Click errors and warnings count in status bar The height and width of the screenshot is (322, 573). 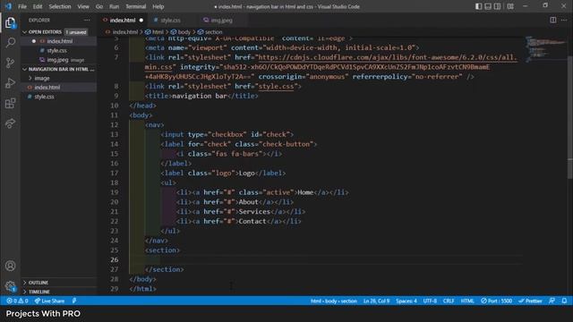(x=17, y=301)
